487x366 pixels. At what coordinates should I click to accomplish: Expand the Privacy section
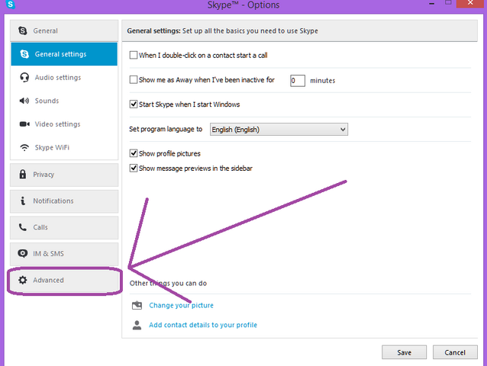tap(64, 175)
